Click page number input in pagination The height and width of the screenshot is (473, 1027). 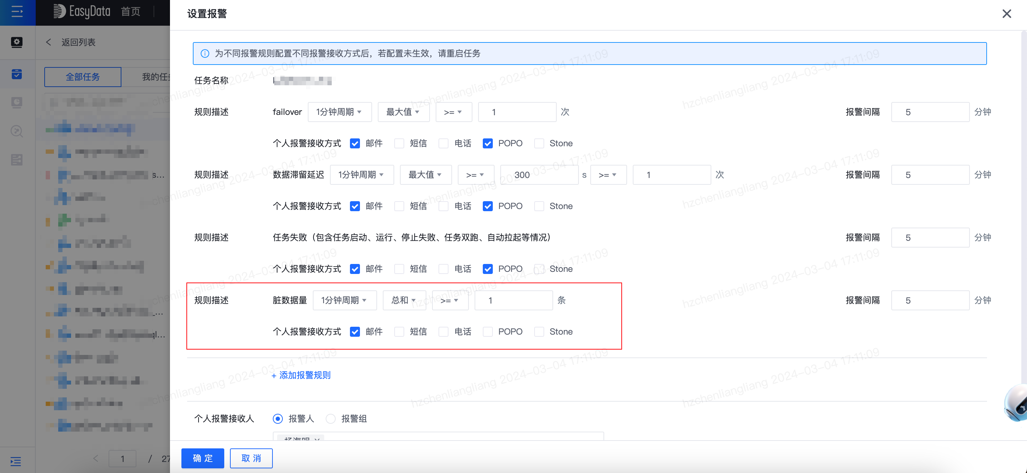pos(122,459)
